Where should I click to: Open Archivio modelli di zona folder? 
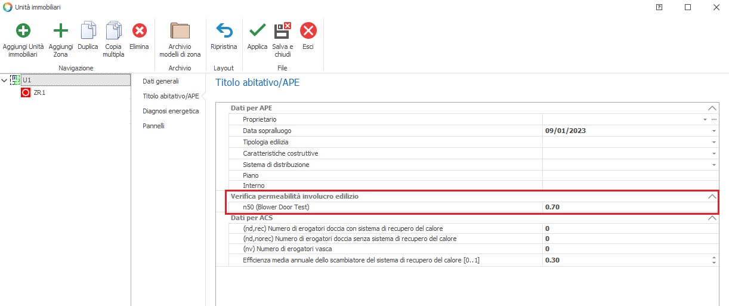click(x=180, y=31)
